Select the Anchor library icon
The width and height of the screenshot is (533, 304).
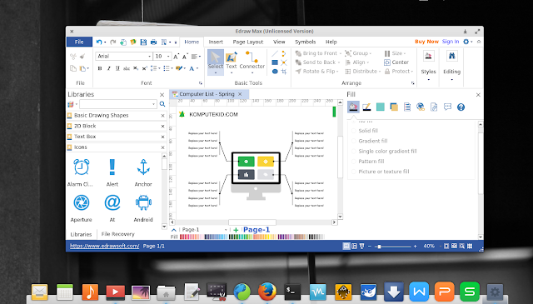point(143,167)
